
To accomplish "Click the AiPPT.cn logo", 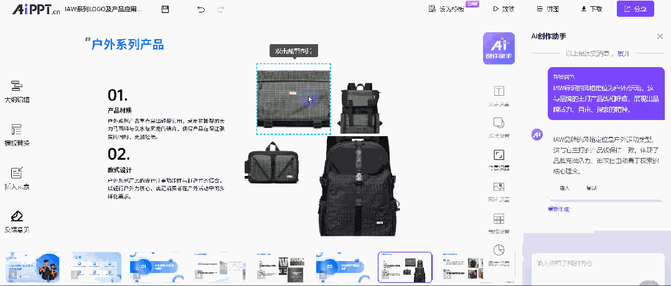I will click(36, 9).
